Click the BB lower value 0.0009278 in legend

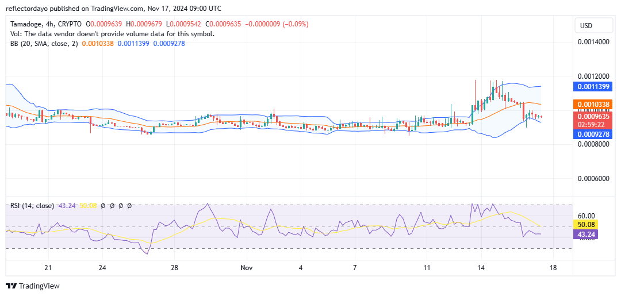168,43
